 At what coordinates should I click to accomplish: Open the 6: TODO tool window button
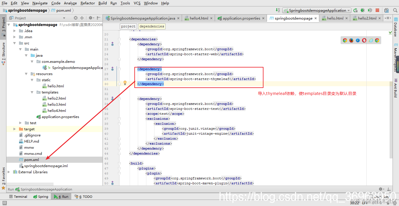pos(83,197)
